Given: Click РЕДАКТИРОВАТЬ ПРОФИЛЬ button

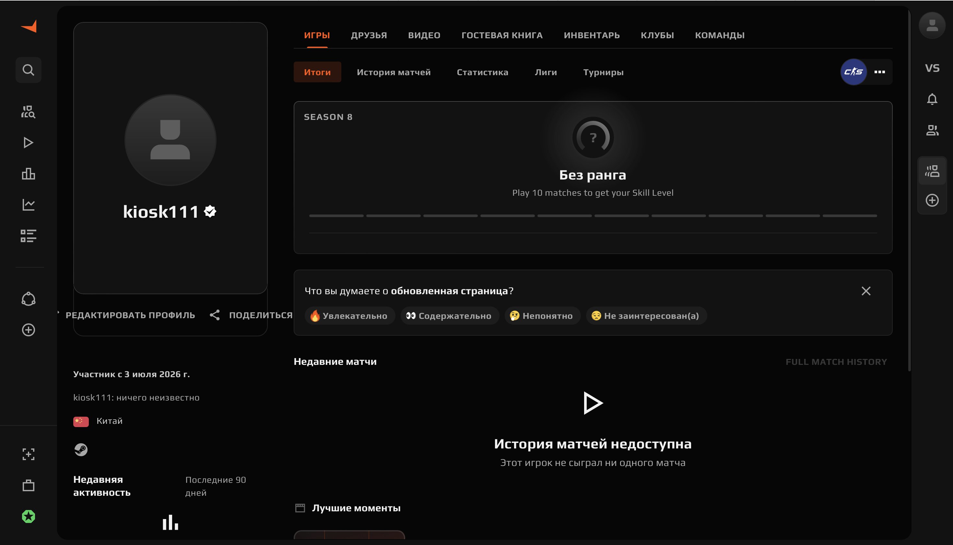Looking at the screenshot, I should click(x=130, y=315).
